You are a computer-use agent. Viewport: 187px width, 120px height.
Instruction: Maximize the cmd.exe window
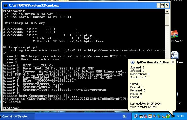click(x=162, y=5)
